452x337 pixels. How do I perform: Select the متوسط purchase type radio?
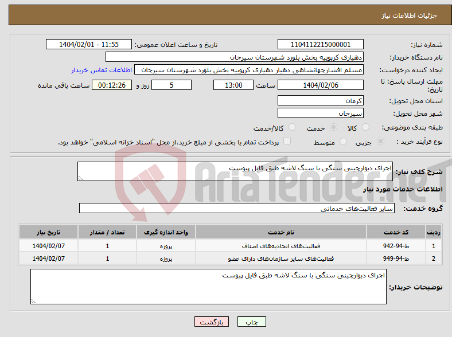coord(343,142)
